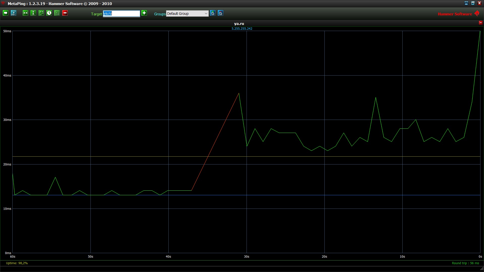Click the vertical fit arrows icon
This screenshot has width=484, height=272.
tap(33, 13)
